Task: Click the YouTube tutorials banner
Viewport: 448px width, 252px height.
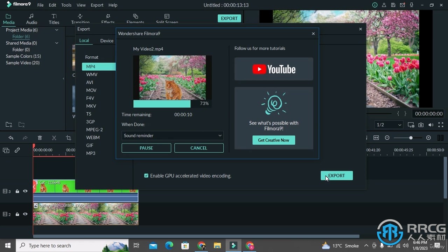Action: [274, 69]
